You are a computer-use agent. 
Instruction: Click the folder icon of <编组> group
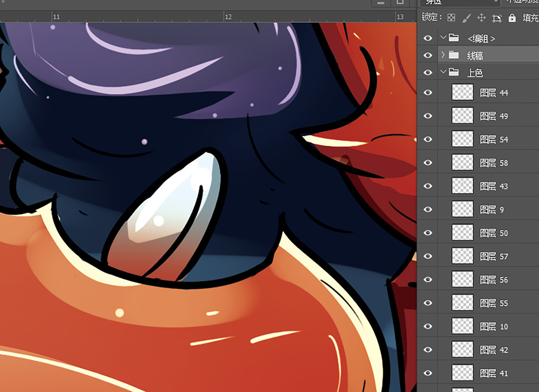click(454, 38)
